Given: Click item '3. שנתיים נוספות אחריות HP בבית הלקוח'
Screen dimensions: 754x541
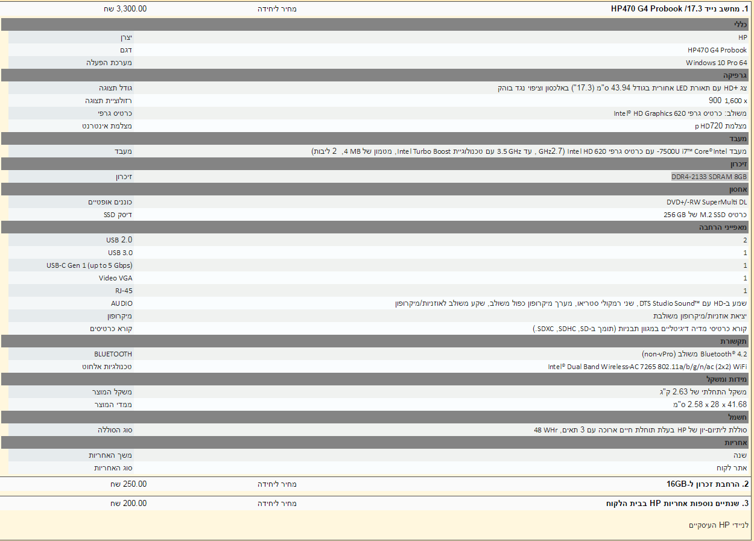Looking at the screenshot, I should point(677,503).
